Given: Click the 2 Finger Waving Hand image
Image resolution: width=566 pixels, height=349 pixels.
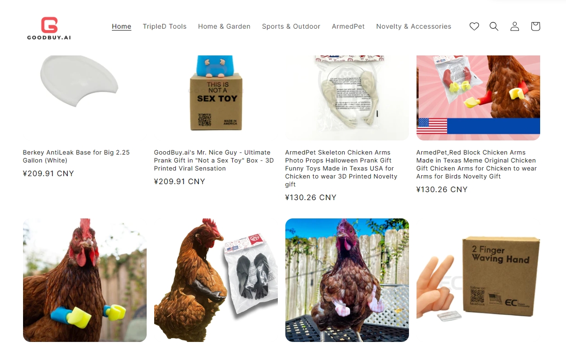Looking at the screenshot, I should pos(478,280).
